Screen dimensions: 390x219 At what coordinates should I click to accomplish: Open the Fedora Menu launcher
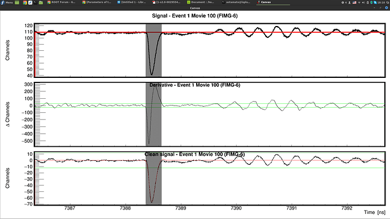click(x=7, y=2)
